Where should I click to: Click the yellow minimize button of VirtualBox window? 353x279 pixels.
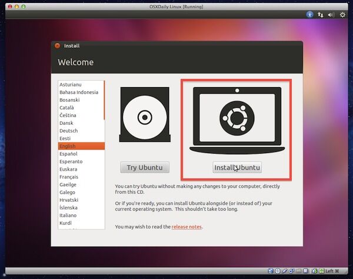click(x=16, y=6)
